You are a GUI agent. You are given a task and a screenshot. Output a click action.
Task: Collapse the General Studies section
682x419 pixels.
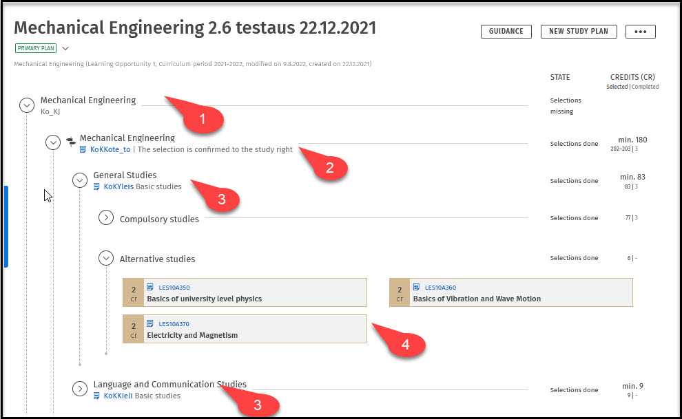pyautogui.click(x=80, y=180)
